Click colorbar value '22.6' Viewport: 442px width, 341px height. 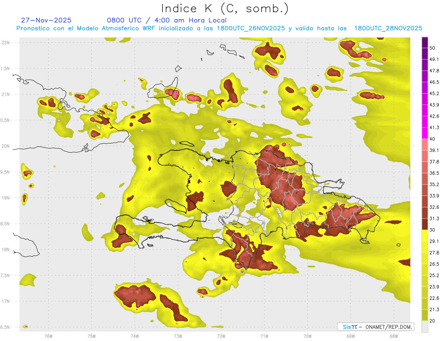434,298
